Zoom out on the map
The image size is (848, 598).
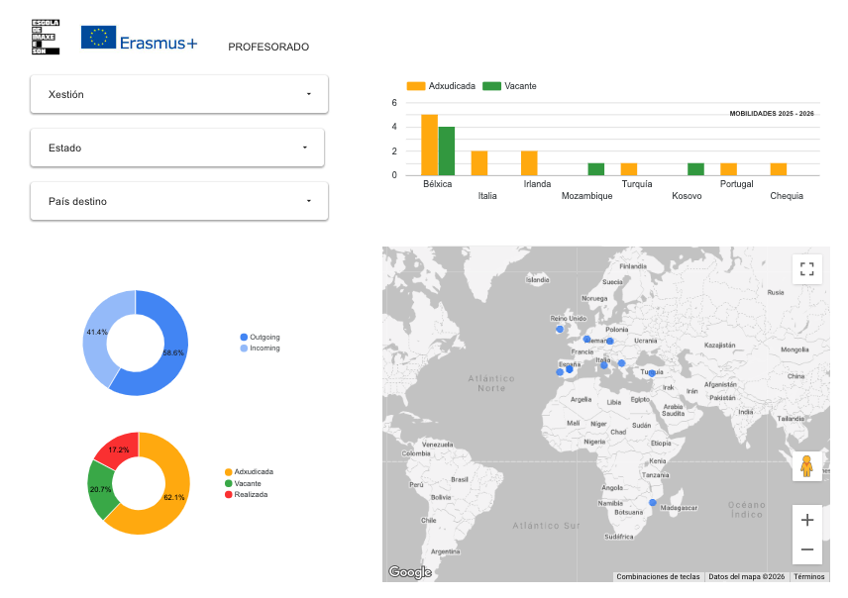click(806, 549)
